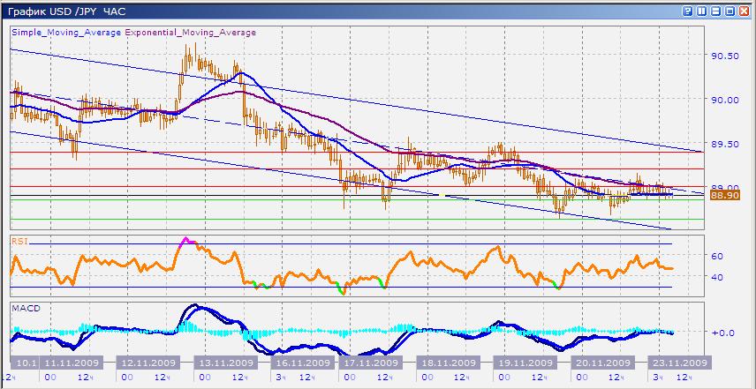The height and width of the screenshot is (389, 756).
Task: Open help with the question mark button
Action: click(687, 11)
